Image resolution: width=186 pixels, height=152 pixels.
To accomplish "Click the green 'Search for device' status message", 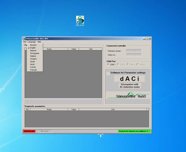I will [x=134, y=131].
